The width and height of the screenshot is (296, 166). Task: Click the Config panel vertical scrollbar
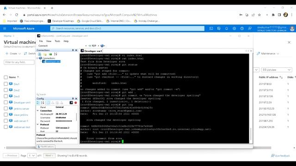tap(76, 117)
